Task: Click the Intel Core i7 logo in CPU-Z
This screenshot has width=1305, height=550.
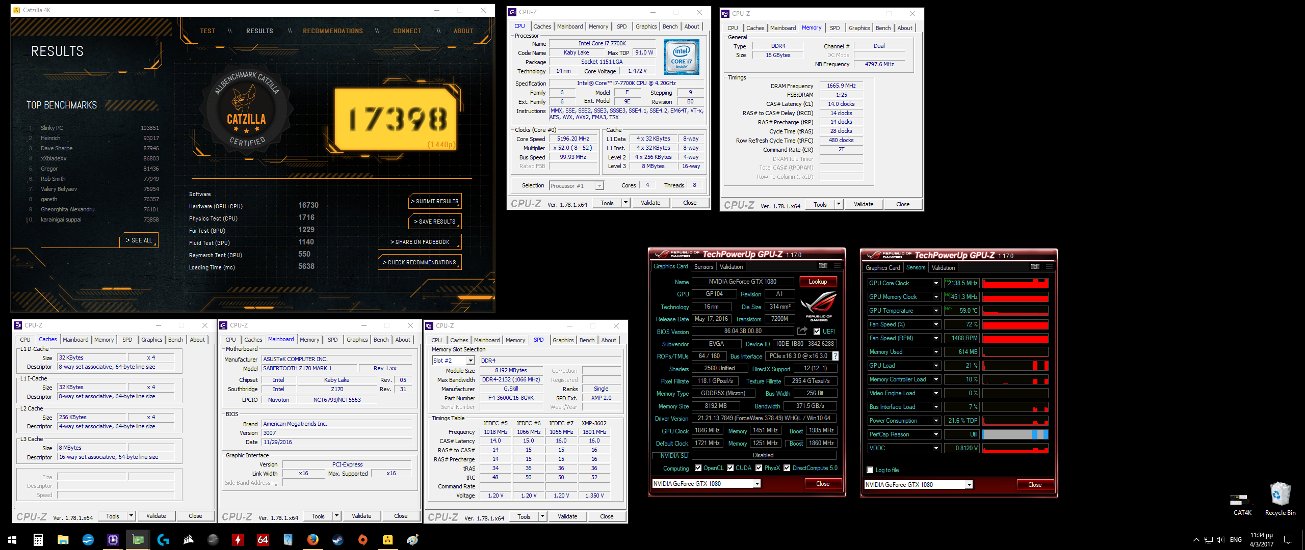Action: click(x=682, y=58)
